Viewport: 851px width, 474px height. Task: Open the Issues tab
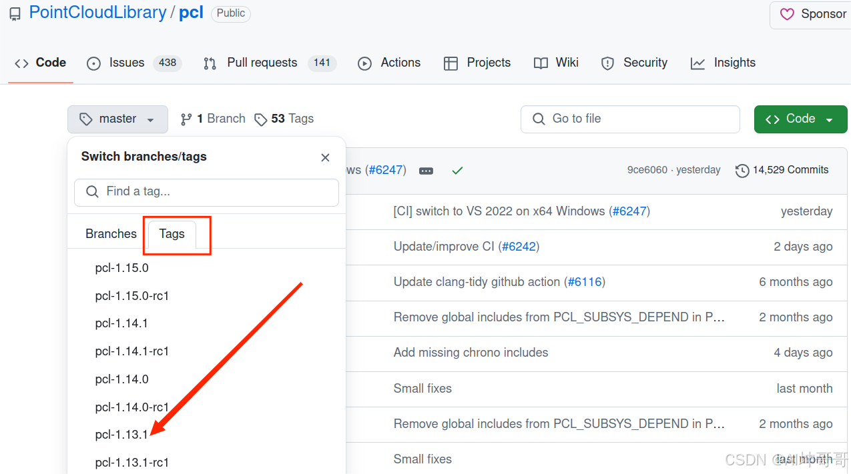click(134, 63)
